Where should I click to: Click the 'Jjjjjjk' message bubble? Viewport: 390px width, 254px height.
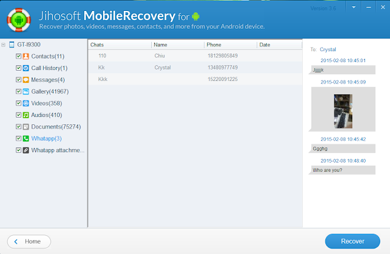[342, 70]
